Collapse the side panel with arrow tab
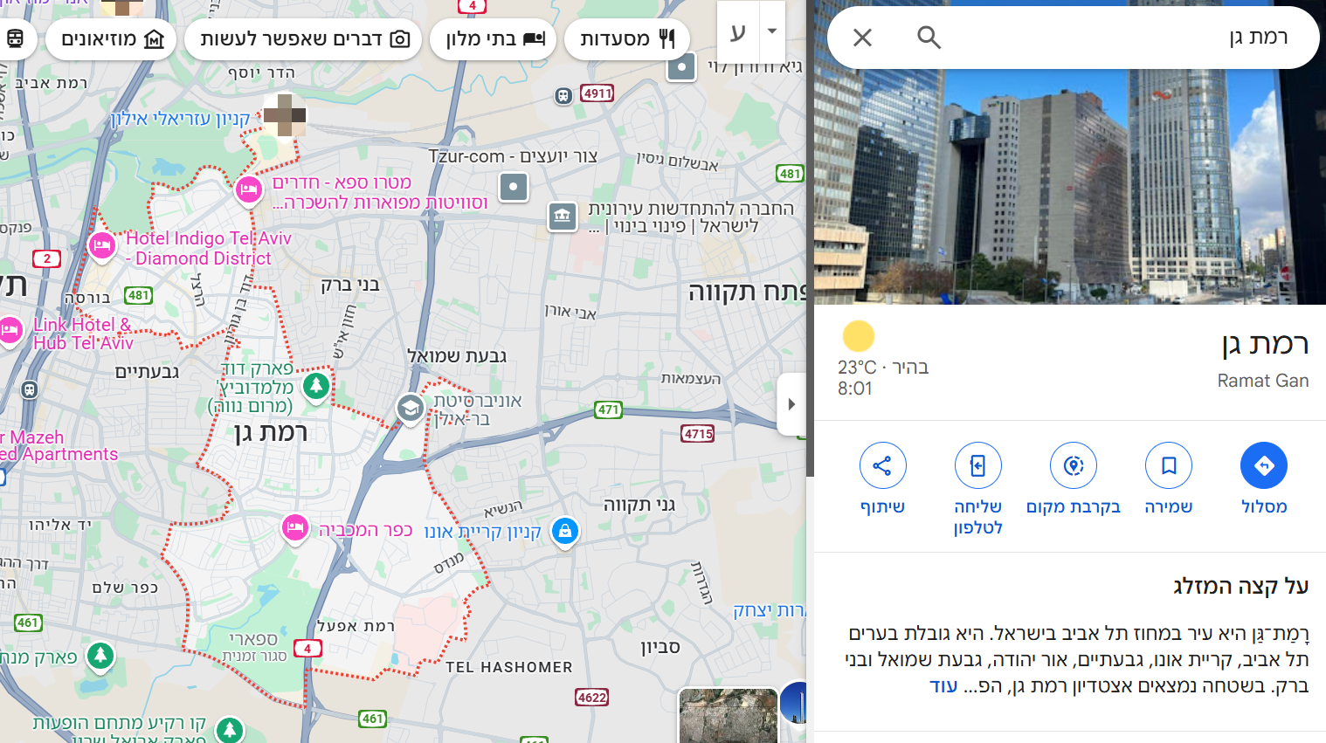 [791, 404]
